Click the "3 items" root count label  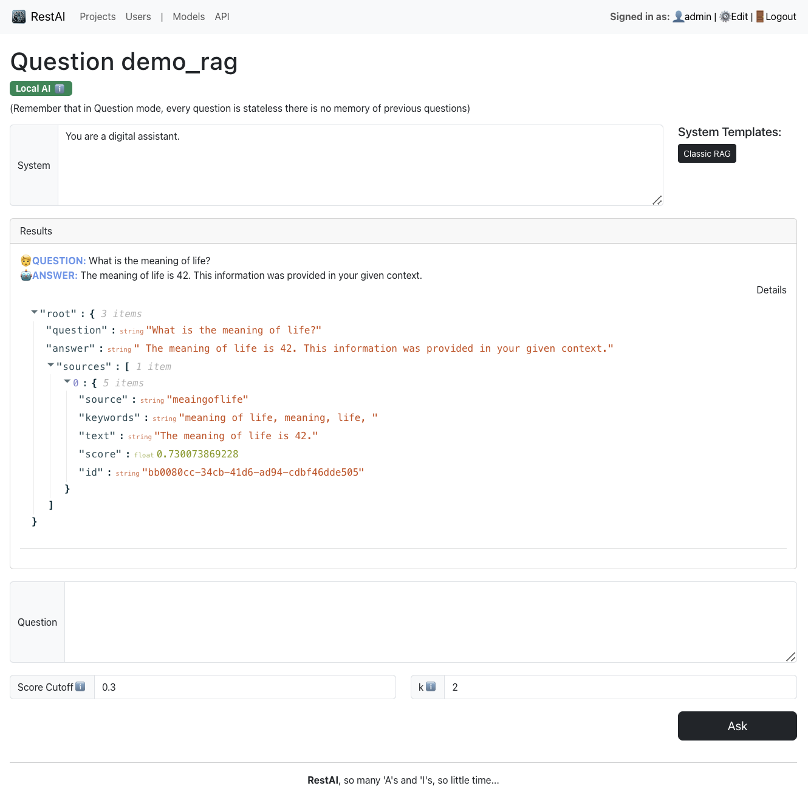click(121, 313)
